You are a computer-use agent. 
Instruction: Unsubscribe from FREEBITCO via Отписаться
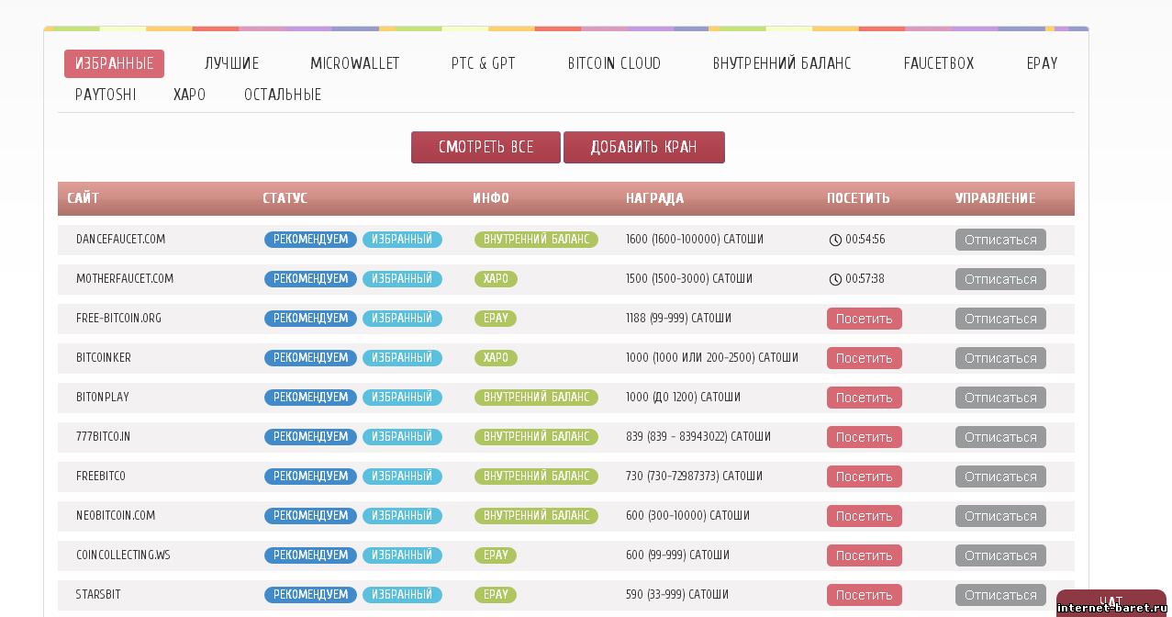click(1000, 477)
